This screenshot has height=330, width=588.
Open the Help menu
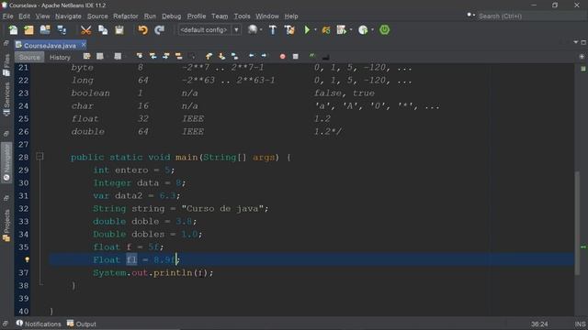(291, 16)
